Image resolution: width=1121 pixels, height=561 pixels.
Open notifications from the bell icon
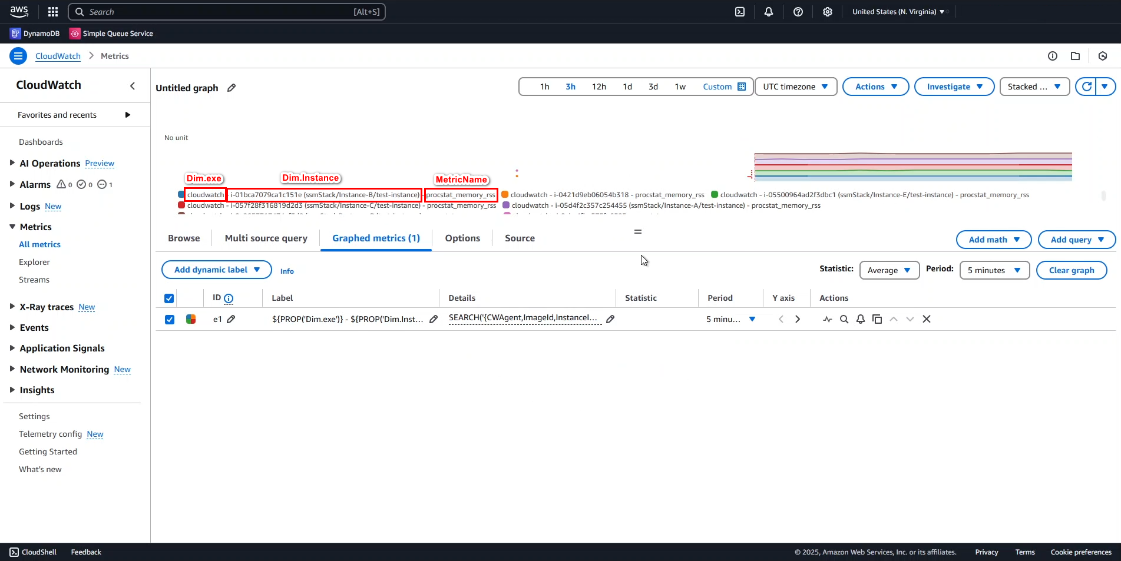tap(769, 11)
